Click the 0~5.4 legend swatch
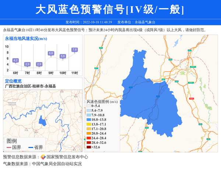This screenshot has width=221, height=173. [x=89, y=106]
